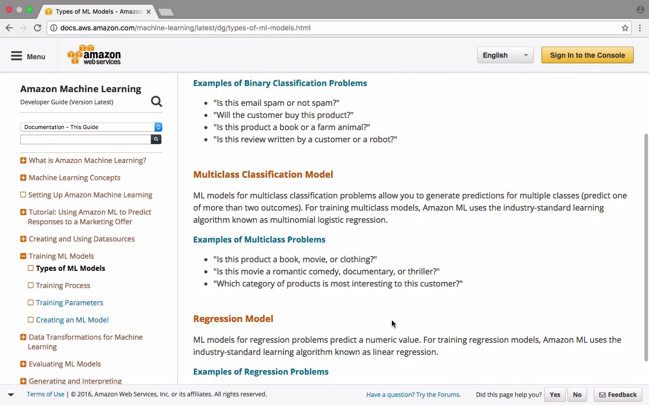Expand What is Amazon Machine Learning section
649x405 pixels.
pyautogui.click(x=23, y=160)
